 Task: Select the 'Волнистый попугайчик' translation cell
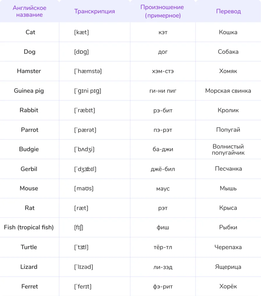coord(228,149)
